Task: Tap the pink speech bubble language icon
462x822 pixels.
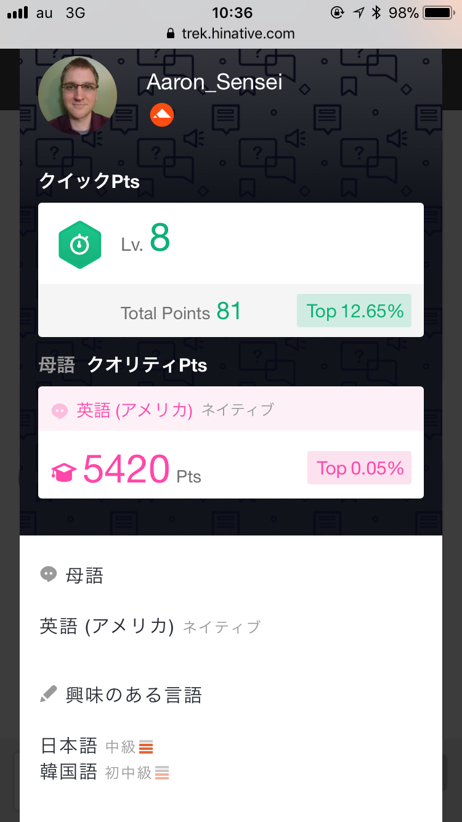Action: tap(59, 411)
